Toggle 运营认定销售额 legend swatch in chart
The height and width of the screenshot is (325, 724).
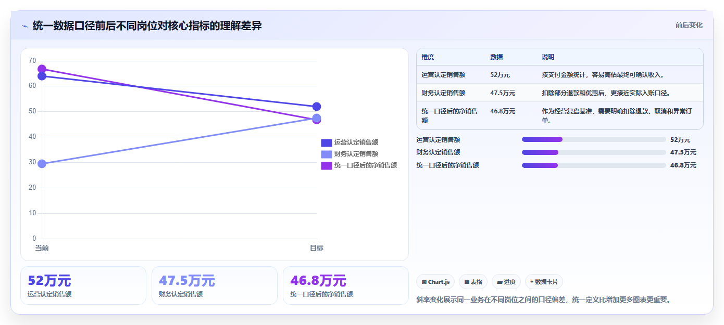pyautogui.click(x=326, y=142)
